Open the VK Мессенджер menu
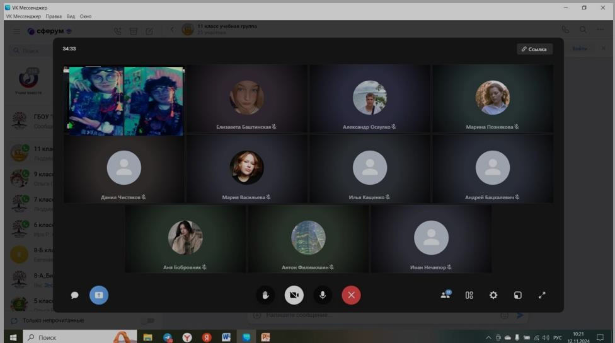Image resolution: width=615 pixels, height=343 pixels. point(23,16)
